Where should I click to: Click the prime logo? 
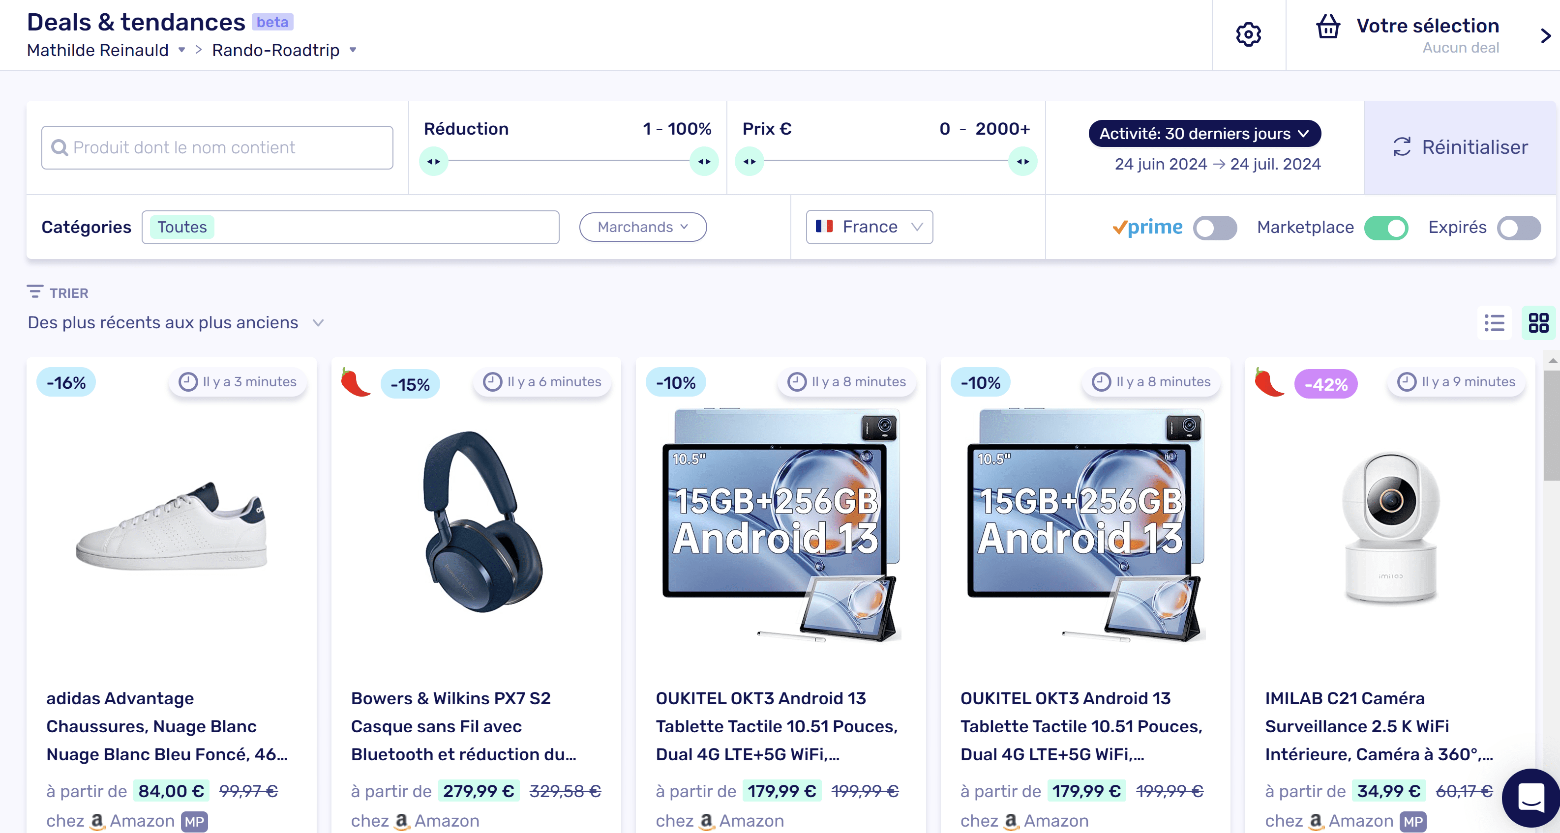[x=1147, y=228]
